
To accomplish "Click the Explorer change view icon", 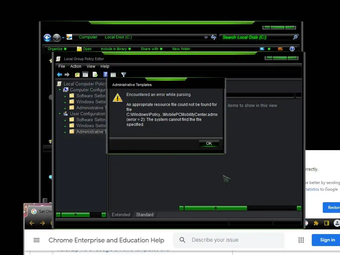I will pyautogui.click(x=262, y=49).
